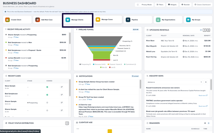Click the green viewed check for Bob Samplecase
The width and height of the screenshot is (214, 133).
coord(47,95)
